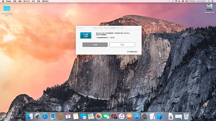This screenshot has width=216, height=121.
Task: Open document stack icon beside dock divider
Action: pyautogui.click(x=171, y=116)
